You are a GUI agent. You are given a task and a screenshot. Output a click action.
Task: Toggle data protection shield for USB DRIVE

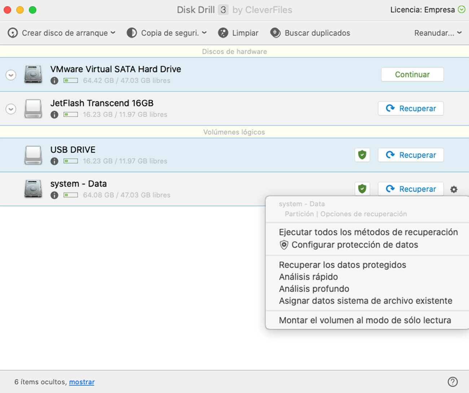click(x=362, y=155)
